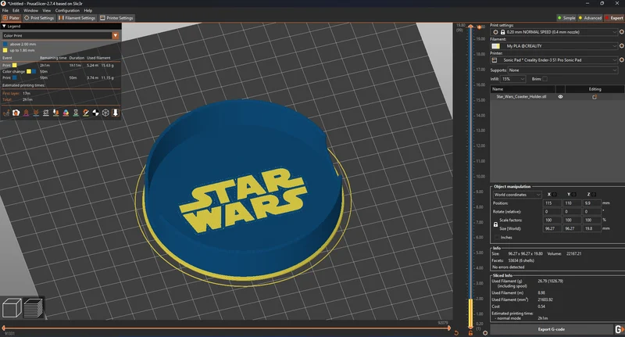Toggle Print pauses hourglass icon

(x=76, y=113)
